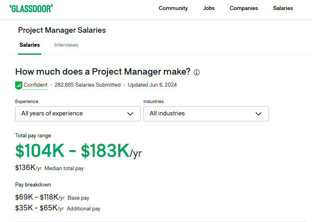Image resolution: width=312 pixels, height=222 pixels.
Task: Click the $35K - $65K Additional pay line
Action: 58,208
